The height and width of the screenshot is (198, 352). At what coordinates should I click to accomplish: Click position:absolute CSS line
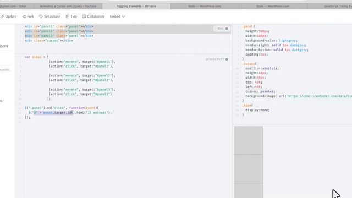tap(262, 68)
